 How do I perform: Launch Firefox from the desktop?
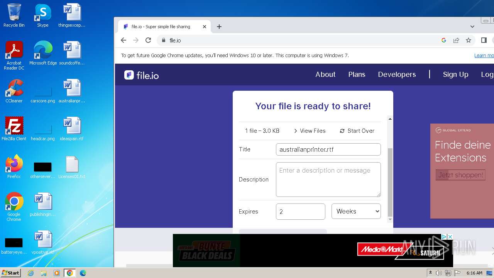(x=14, y=166)
